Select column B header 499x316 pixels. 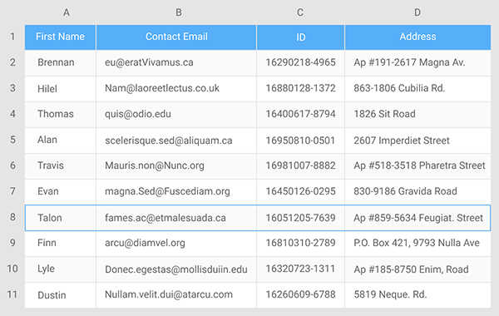click(x=179, y=12)
